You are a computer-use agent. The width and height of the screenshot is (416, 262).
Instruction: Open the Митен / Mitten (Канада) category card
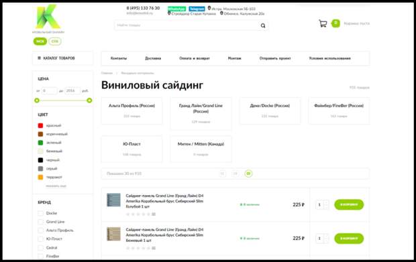pyautogui.click(x=201, y=149)
